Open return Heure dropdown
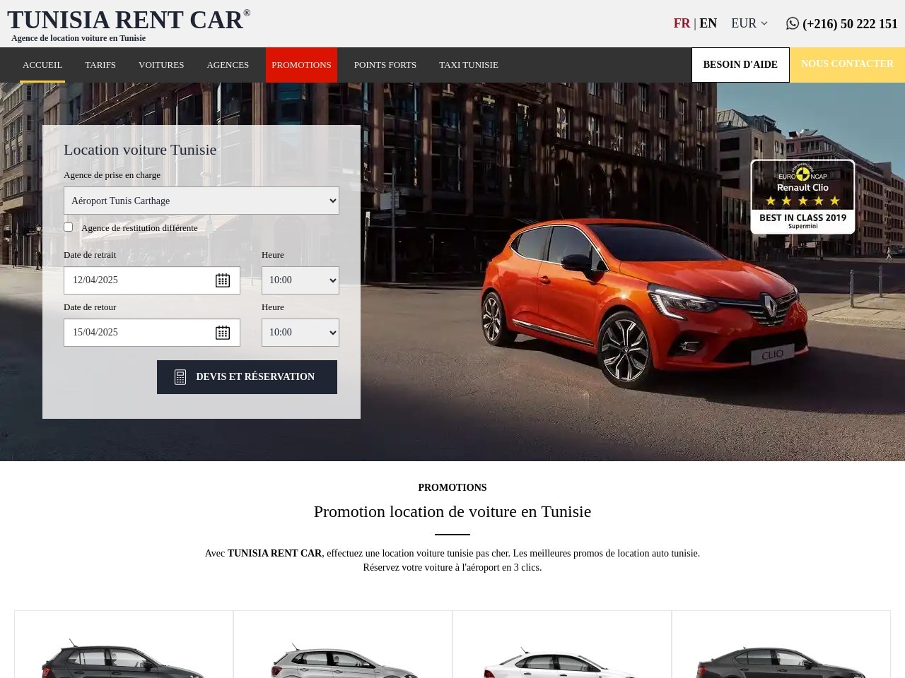905x678 pixels. click(x=300, y=333)
